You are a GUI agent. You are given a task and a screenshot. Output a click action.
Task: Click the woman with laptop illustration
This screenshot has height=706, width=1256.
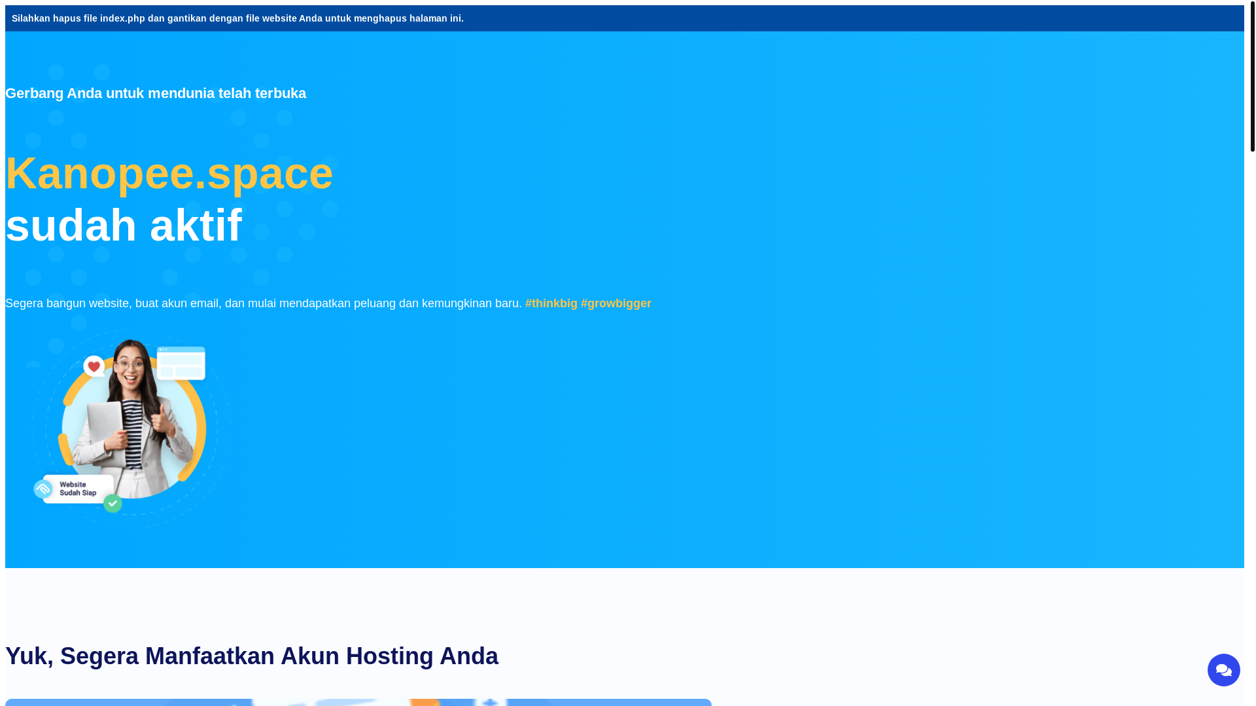coord(131,429)
